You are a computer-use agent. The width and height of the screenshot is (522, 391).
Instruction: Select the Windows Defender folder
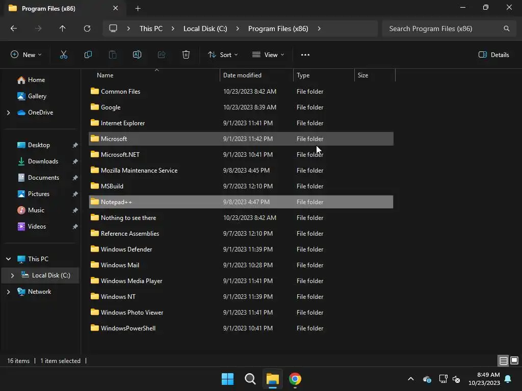coord(241,249)
